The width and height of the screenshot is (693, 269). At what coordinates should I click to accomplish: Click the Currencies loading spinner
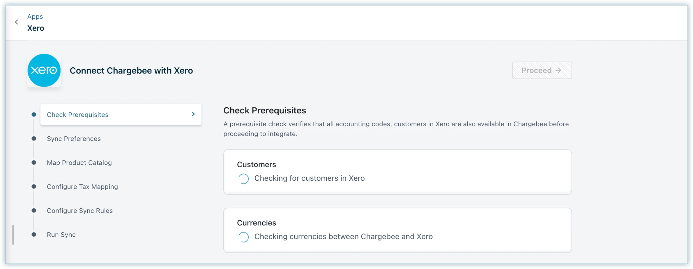(x=243, y=237)
